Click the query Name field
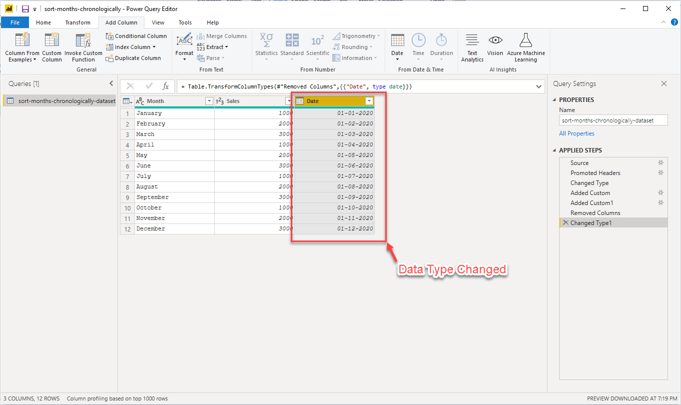The image size is (681, 405). [613, 120]
